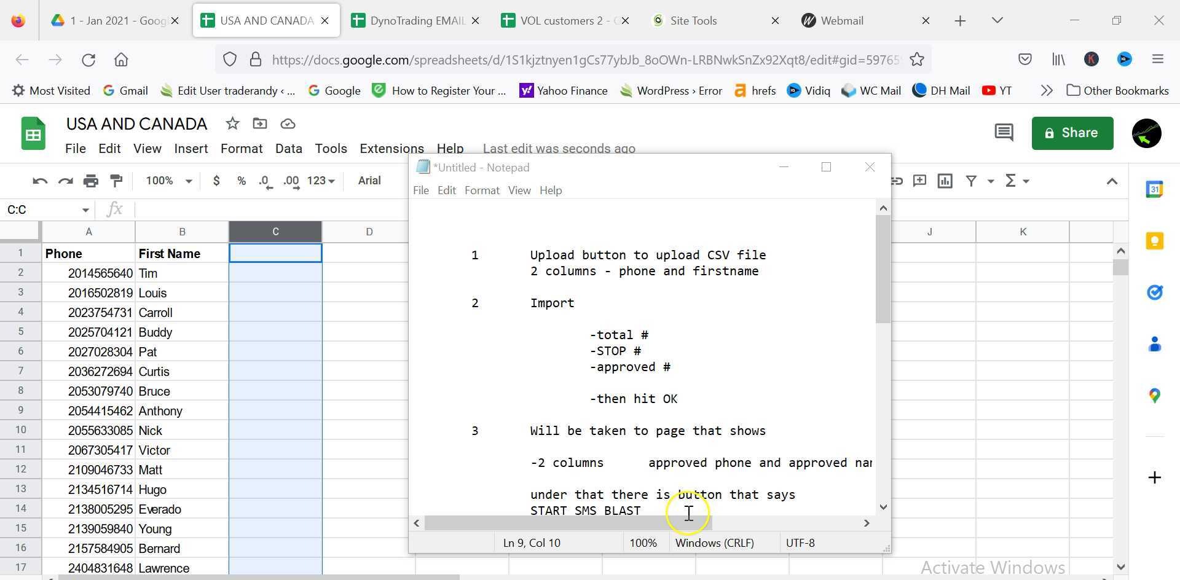The width and height of the screenshot is (1180, 580).
Task: Click the insert chart icon
Action: [x=945, y=181]
